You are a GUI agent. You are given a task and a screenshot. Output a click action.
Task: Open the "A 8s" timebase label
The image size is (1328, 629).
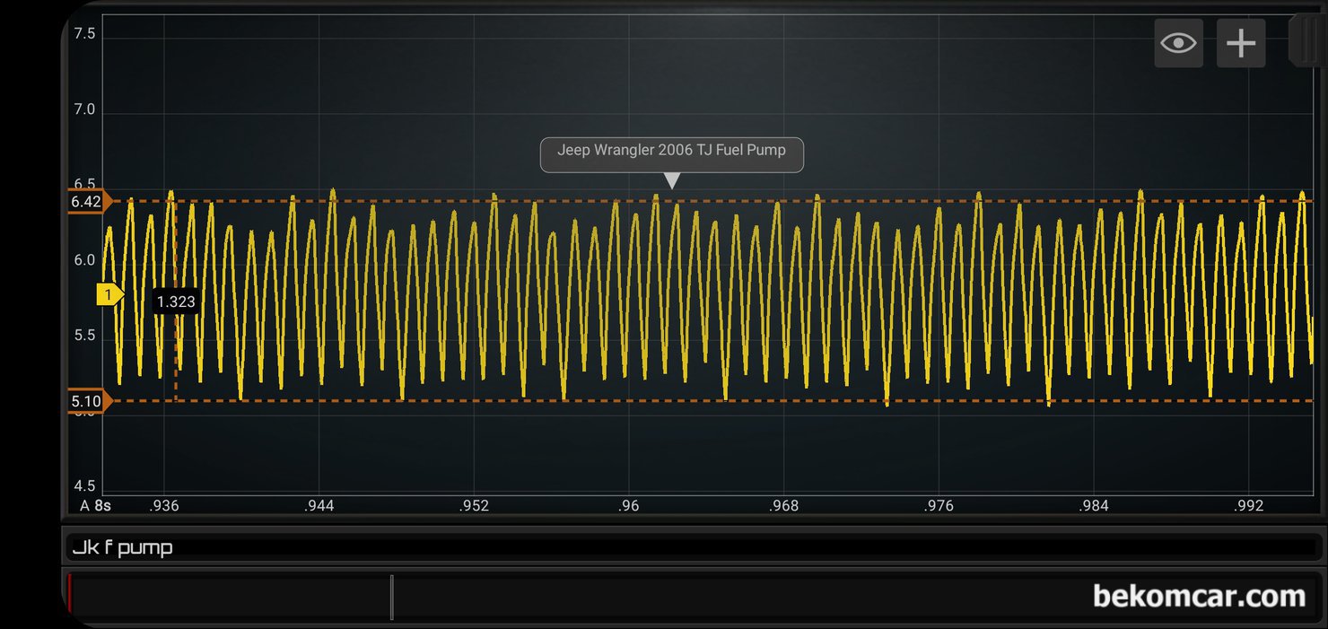pos(95,506)
